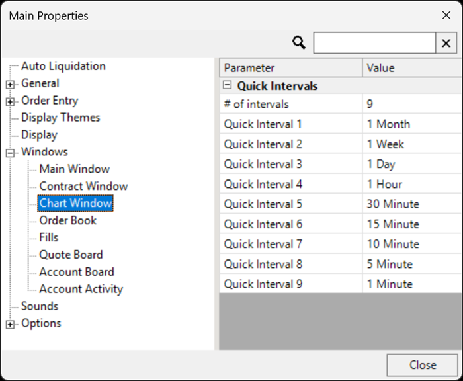Open Contract Window properties

83,187
